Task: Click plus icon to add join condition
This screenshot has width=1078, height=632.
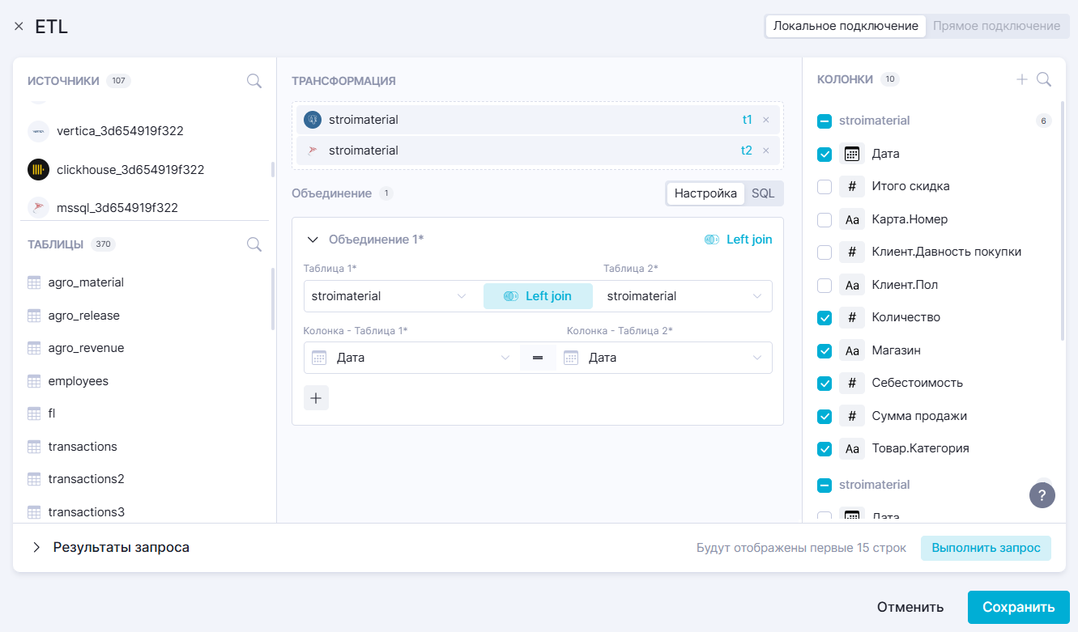Action: click(316, 398)
